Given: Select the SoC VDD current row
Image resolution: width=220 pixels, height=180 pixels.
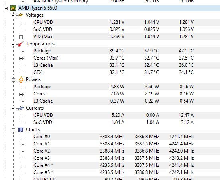Looking at the screenshot, I should pyautogui.click(x=126, y=122).
